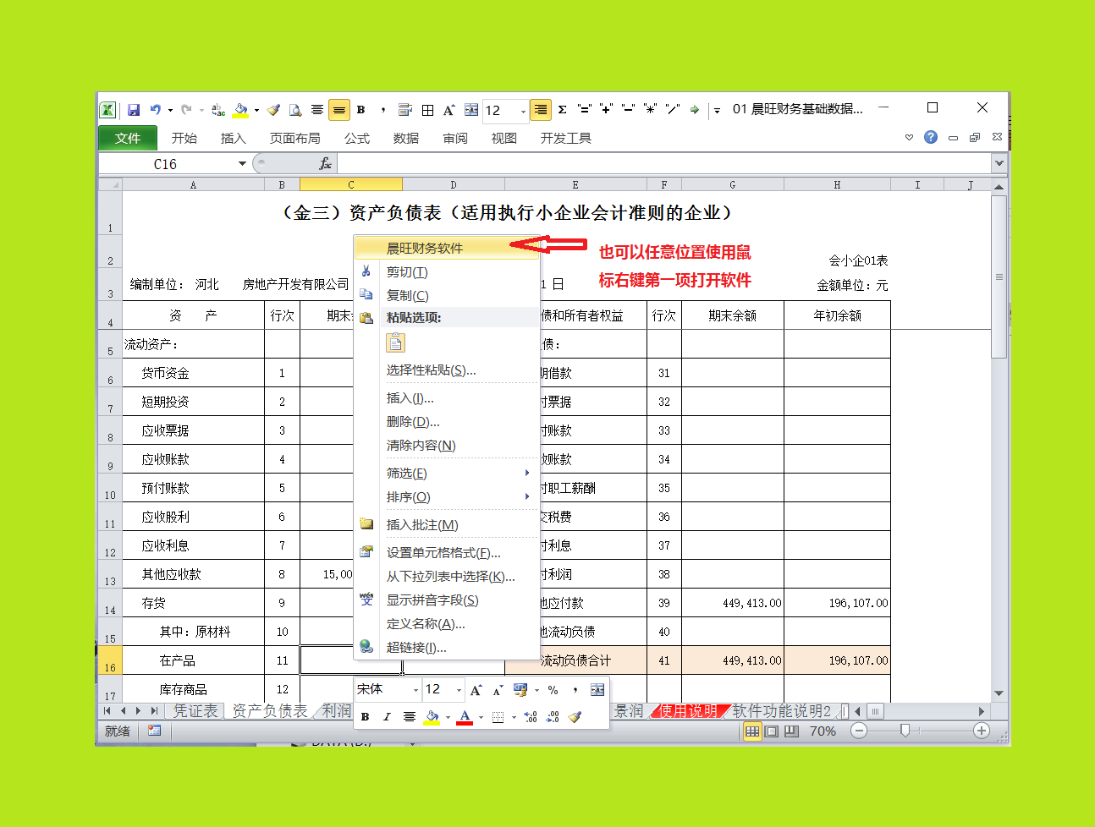
Task: Click the 文件 File button
Action: tap(128, 138)
